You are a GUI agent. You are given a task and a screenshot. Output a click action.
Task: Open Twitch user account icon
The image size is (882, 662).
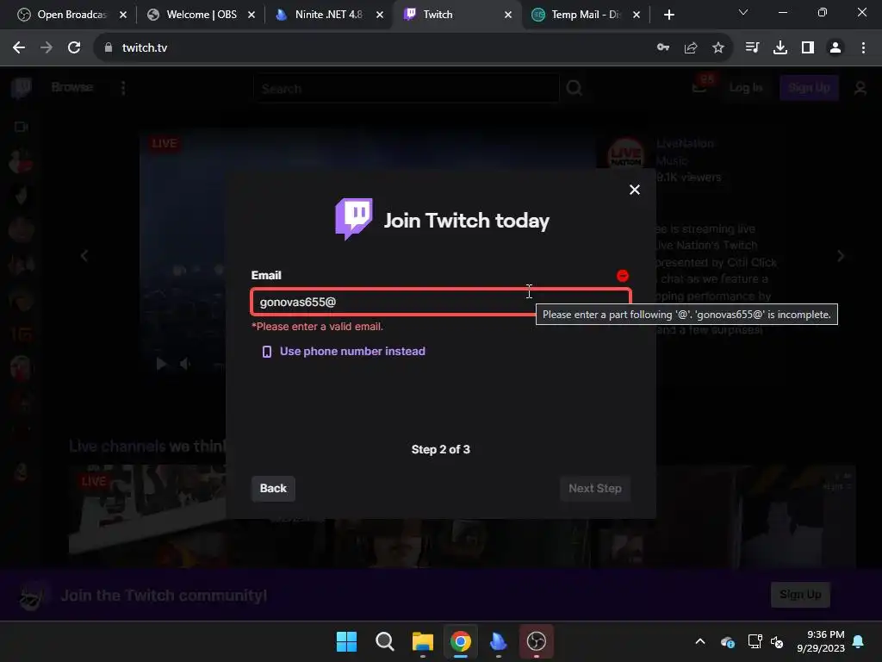click(x=860, y=89)
